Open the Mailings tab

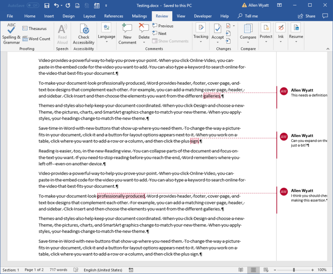[139, 16]
